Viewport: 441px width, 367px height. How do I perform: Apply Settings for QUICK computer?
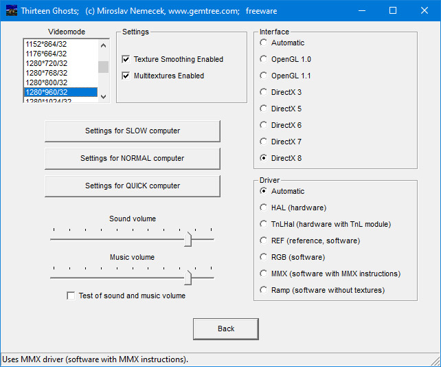133,186
